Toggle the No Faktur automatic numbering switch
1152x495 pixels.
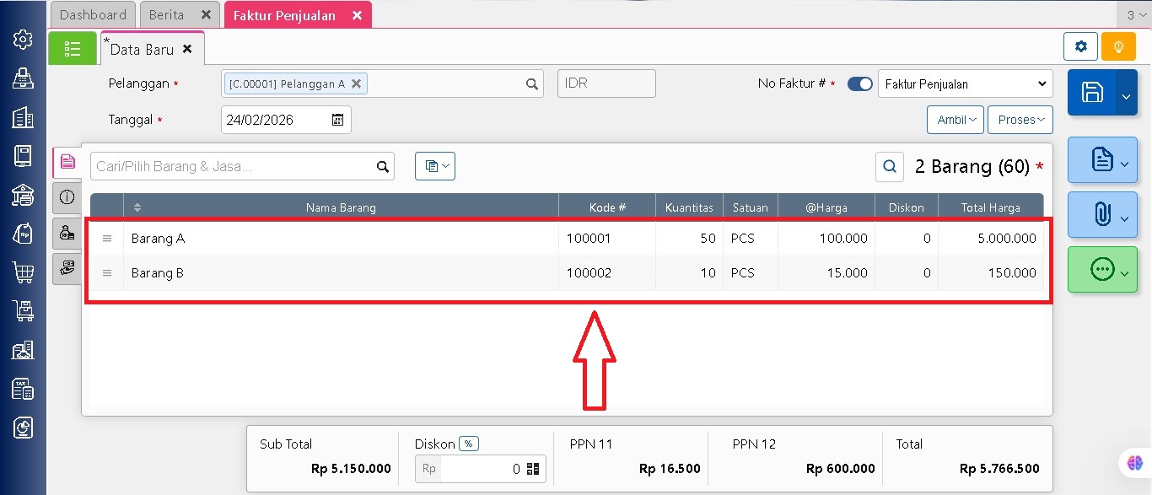tap(859, 84)
